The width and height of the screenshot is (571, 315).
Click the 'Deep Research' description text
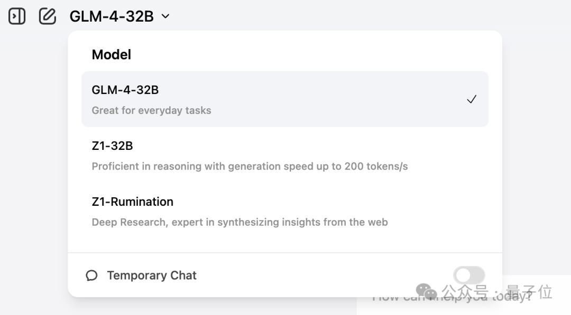(x=240, y=223)
